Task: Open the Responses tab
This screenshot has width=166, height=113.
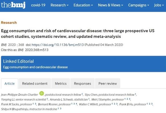Action: [x=82, y=84]
